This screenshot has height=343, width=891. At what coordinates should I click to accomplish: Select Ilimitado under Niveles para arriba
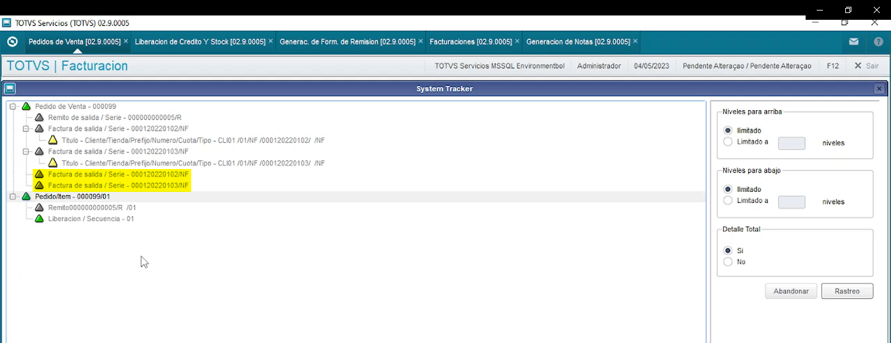[x=728, y=131]
